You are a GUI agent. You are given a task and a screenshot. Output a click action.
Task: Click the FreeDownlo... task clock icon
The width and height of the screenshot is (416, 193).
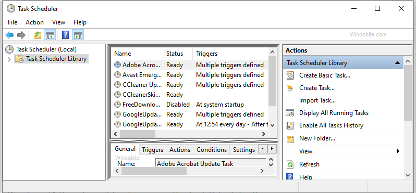(117, 105)
